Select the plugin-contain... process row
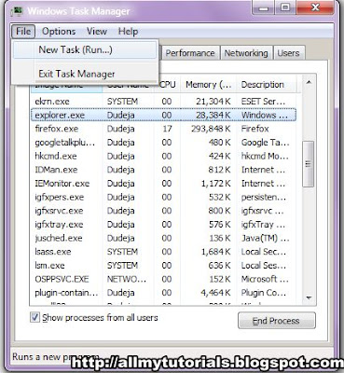 pyautogui.click(x=164, y=293)
